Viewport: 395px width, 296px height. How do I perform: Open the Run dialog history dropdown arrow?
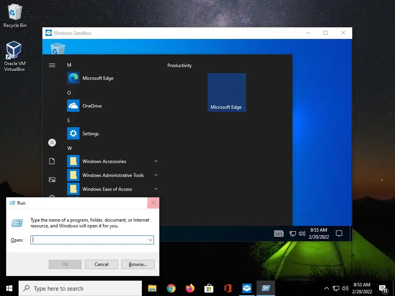tap(150, 240)
